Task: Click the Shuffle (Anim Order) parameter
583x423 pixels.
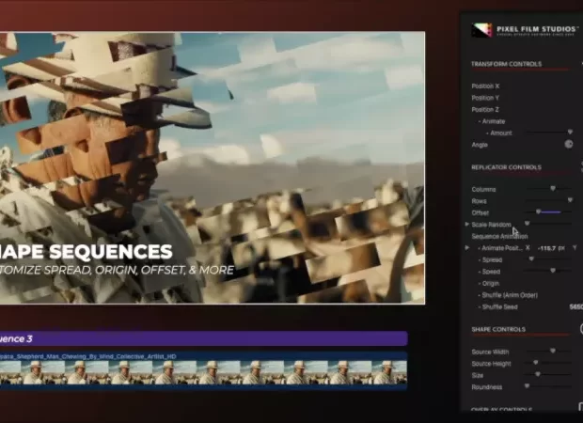Action: (x=510, y=295)
